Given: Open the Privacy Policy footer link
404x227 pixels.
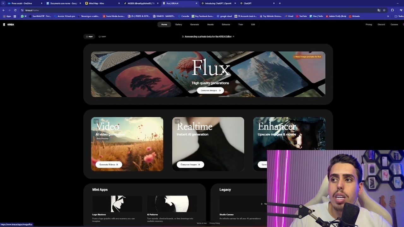Looking at the screenshot, I should [x=214, y=223].
